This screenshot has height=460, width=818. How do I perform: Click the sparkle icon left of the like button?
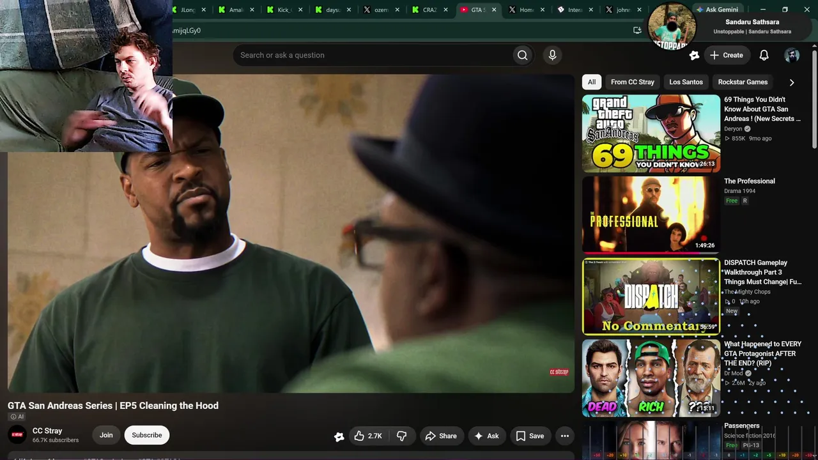click(x=339, y=436)
